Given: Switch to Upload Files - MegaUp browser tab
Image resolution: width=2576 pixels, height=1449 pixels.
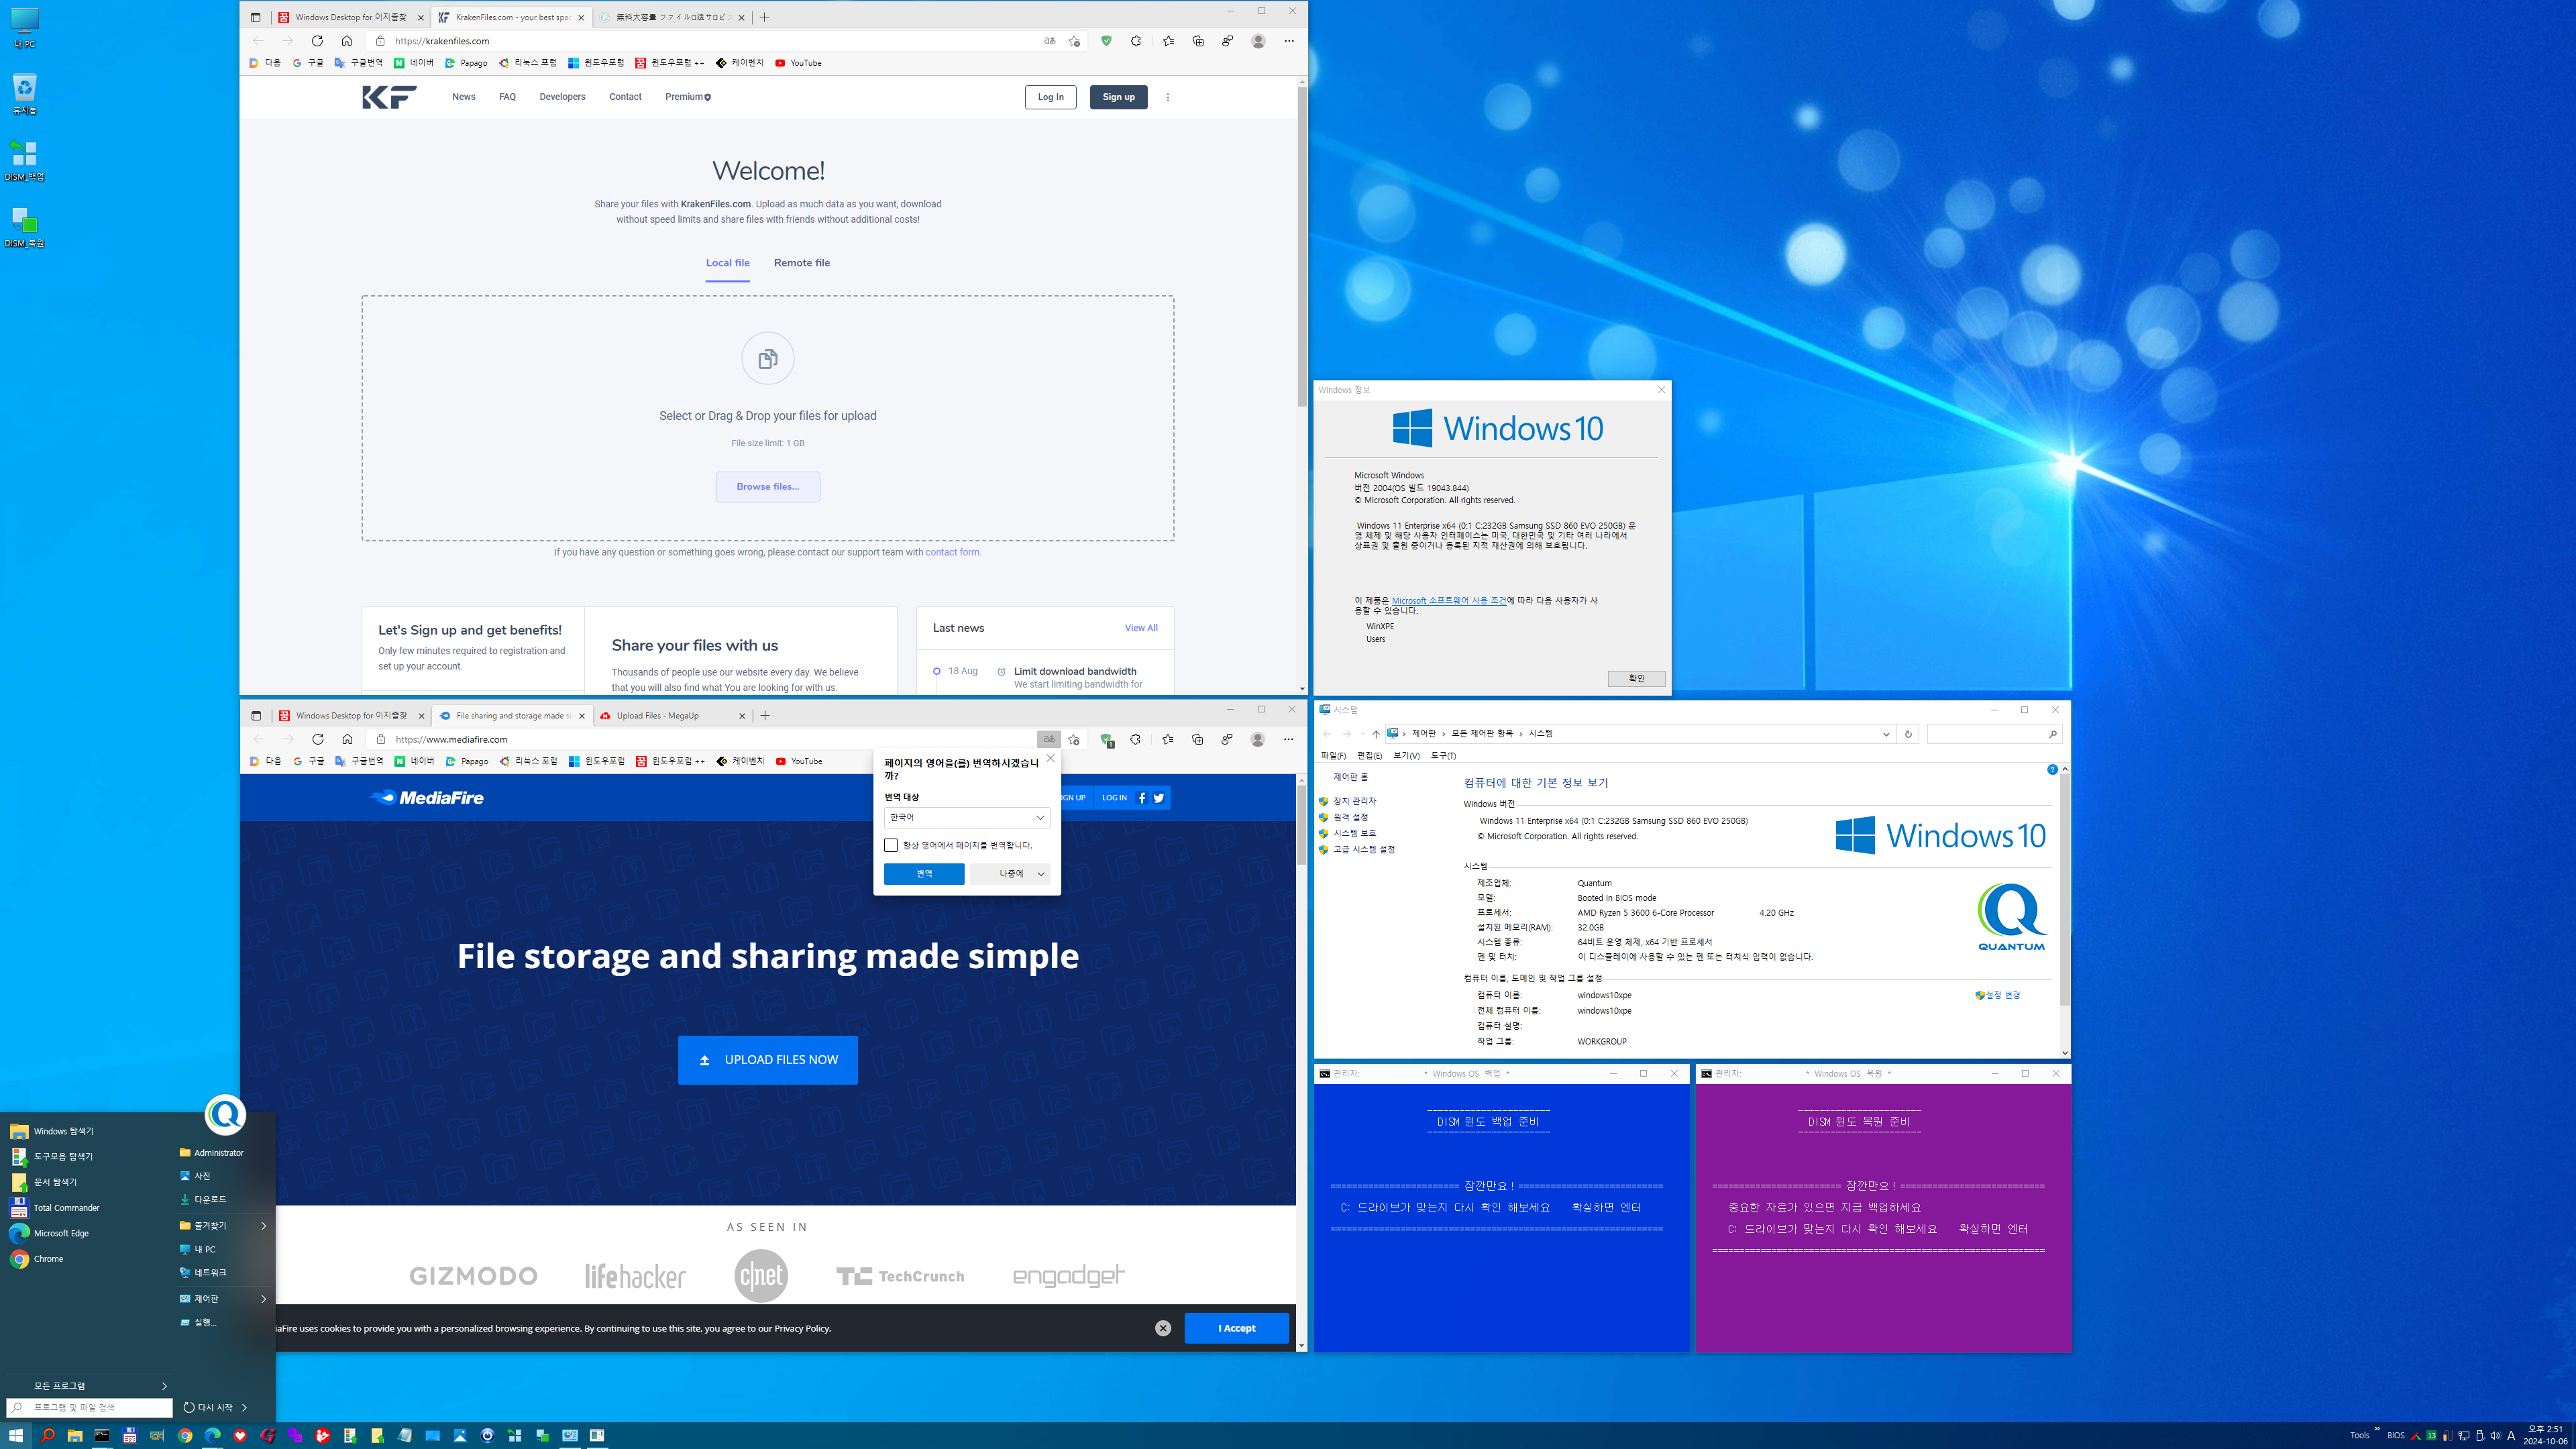Looking at the screenshot, I should pos(673,715).
